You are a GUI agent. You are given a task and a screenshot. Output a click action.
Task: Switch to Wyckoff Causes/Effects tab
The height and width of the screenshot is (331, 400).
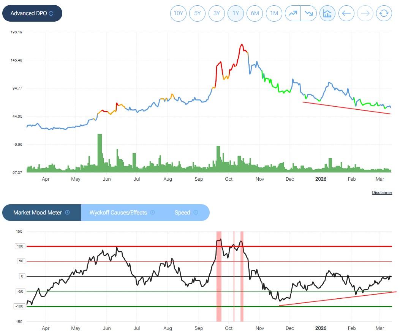pyautogui.click(x=118, y=213)
